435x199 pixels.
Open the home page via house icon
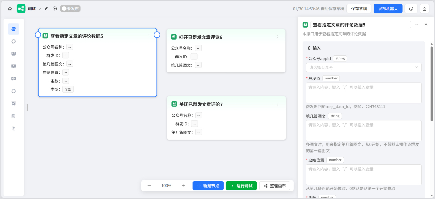tap(10, 9)
